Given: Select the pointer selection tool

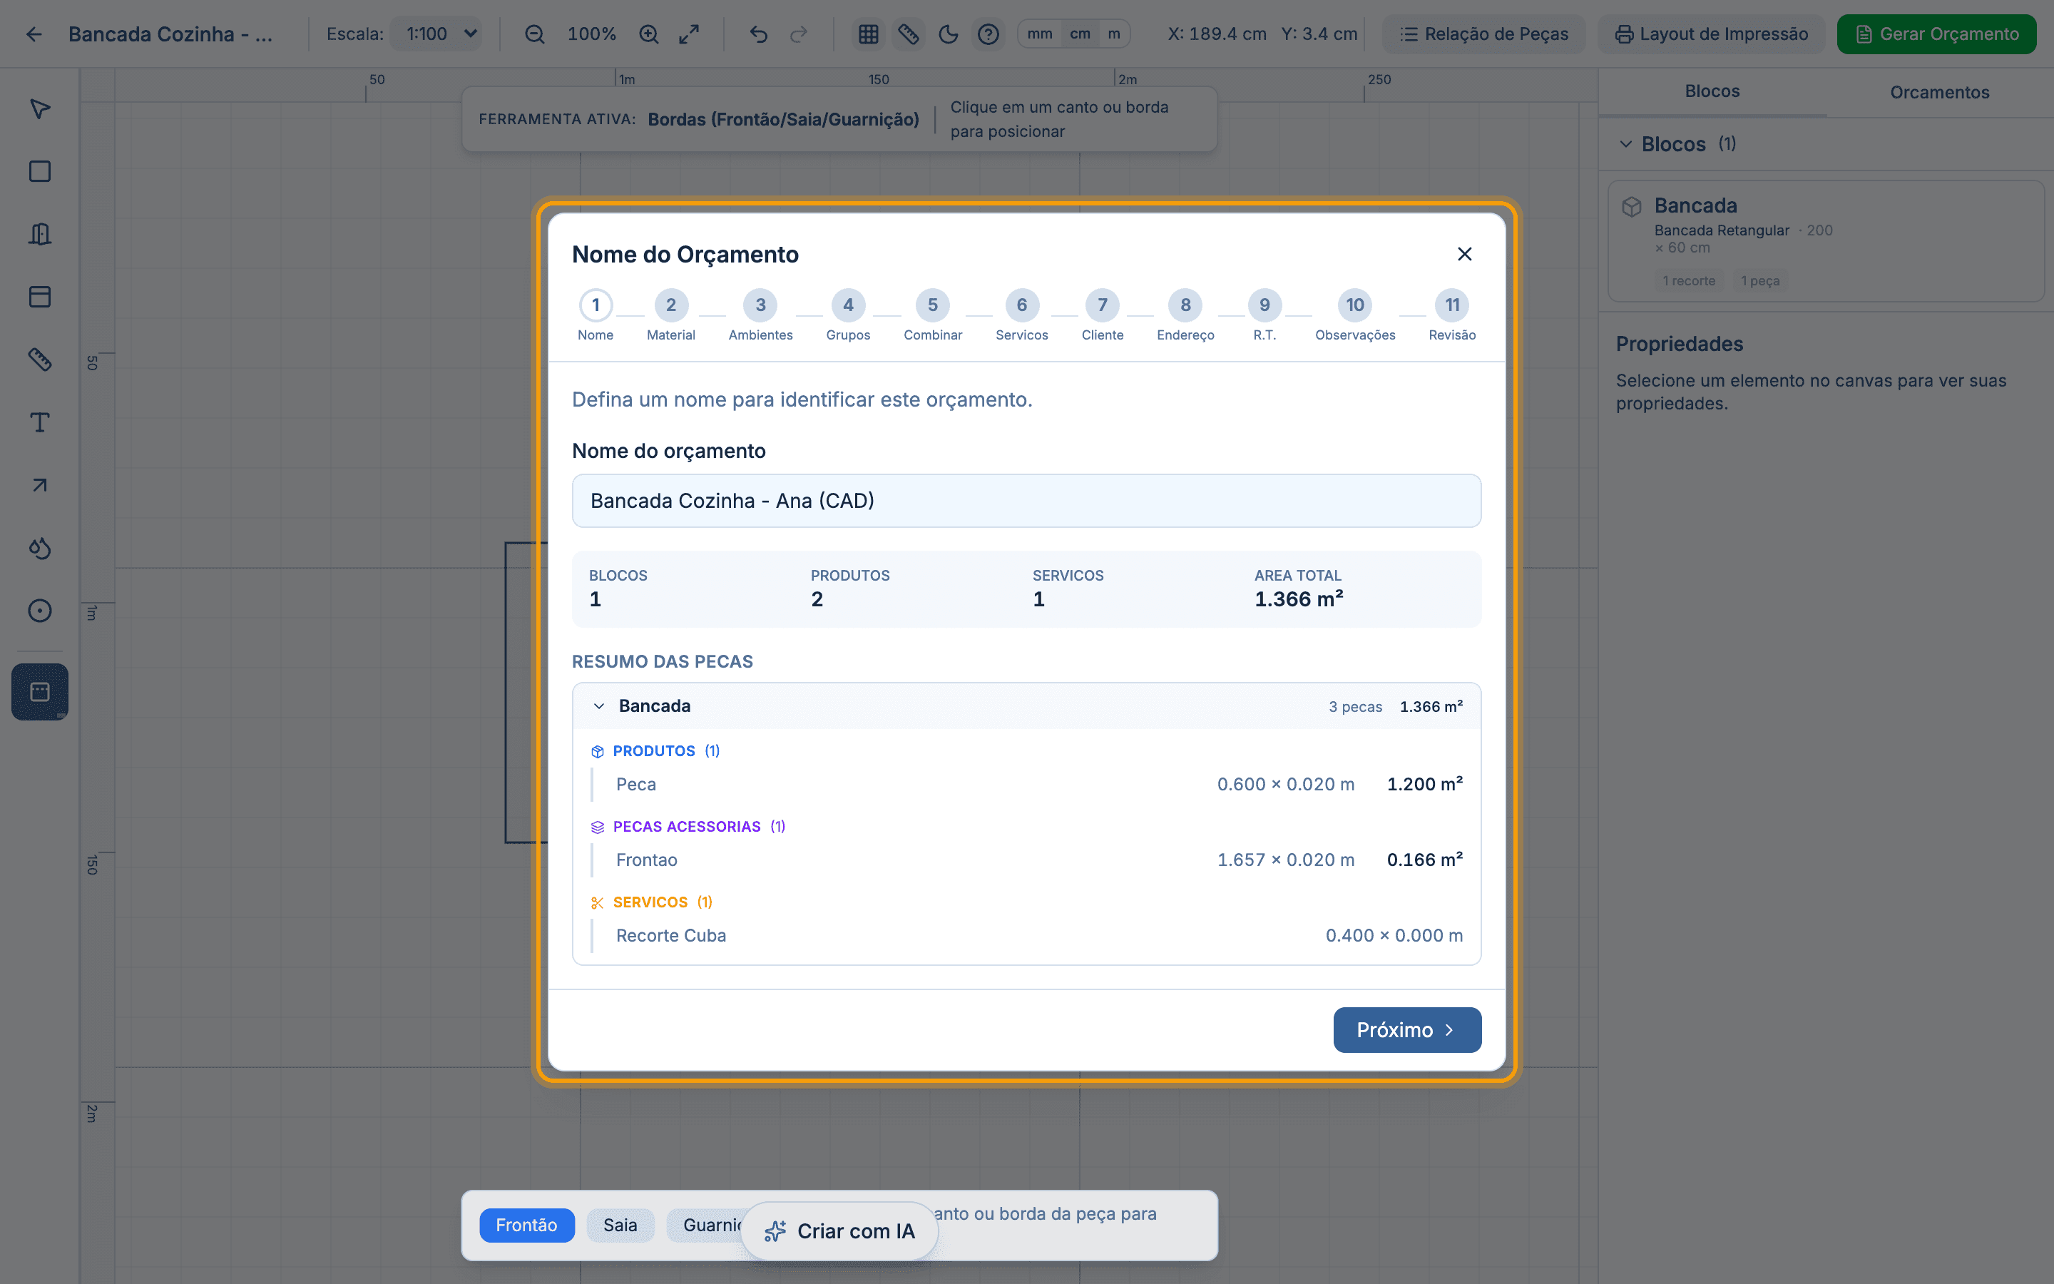Looking at the screenshot, I should pos(40,108).
